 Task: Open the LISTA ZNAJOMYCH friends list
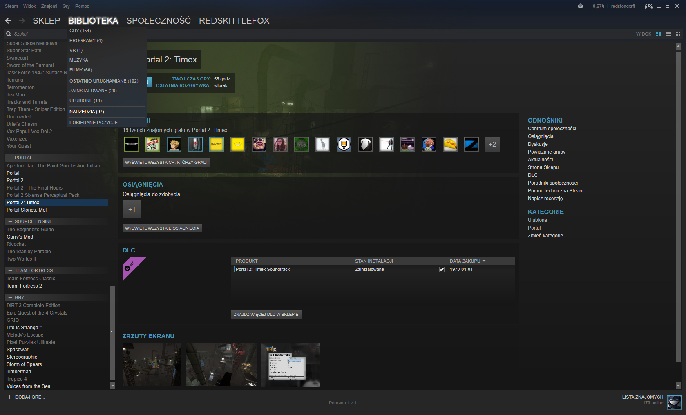[x=643, y=397]
